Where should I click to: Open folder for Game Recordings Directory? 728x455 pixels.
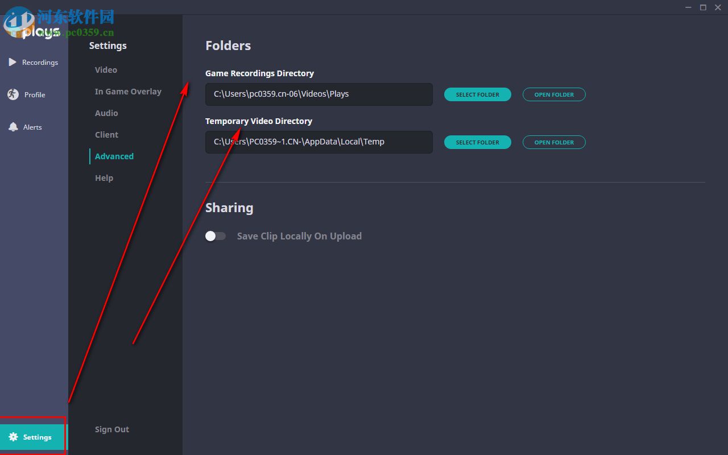pos(554,94)
